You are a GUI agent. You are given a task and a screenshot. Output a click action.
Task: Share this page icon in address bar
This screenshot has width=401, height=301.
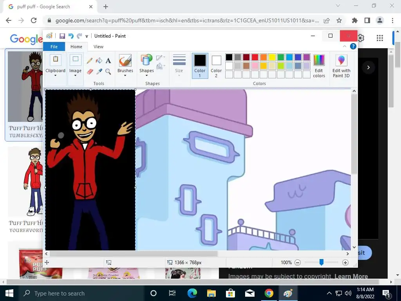pos(327,20)
